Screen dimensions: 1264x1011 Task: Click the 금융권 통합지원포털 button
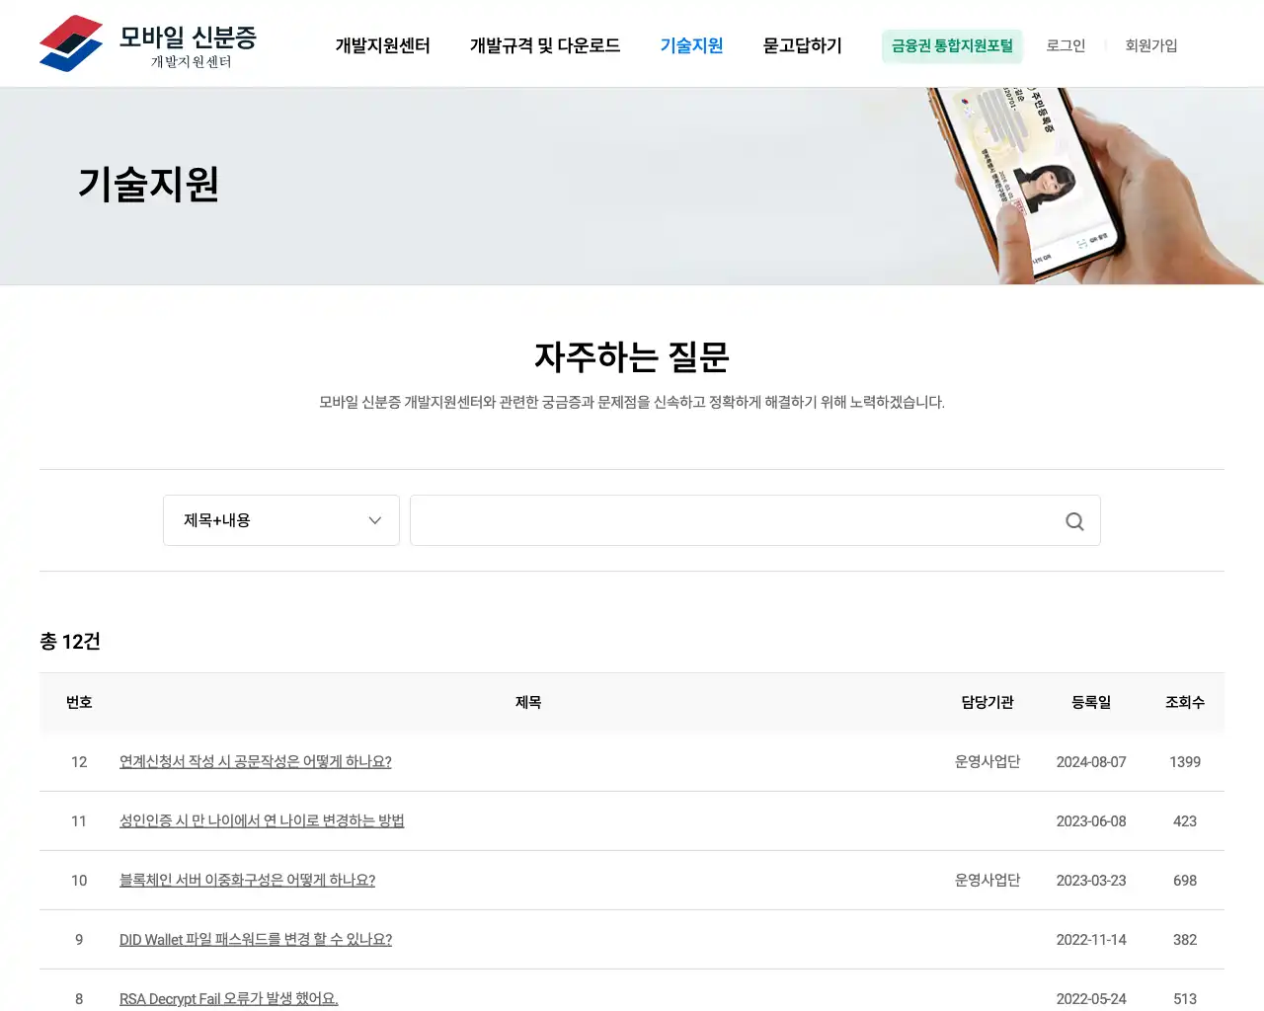[952, 45]
